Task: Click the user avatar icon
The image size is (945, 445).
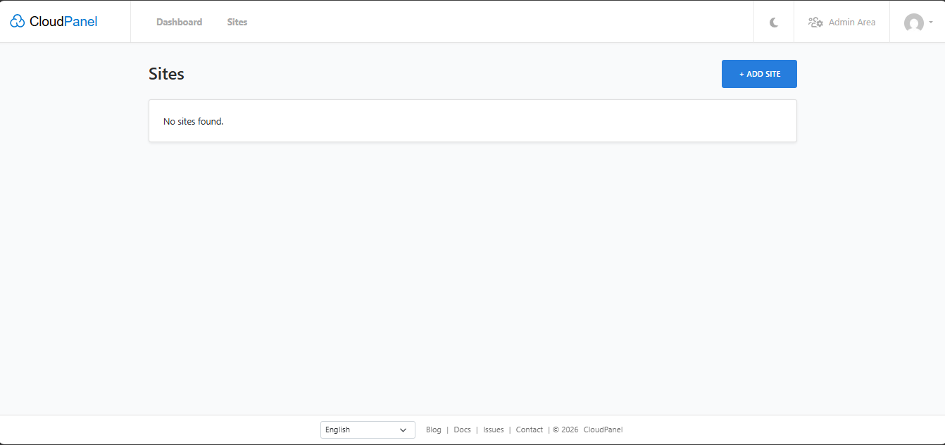Action: 913,23
